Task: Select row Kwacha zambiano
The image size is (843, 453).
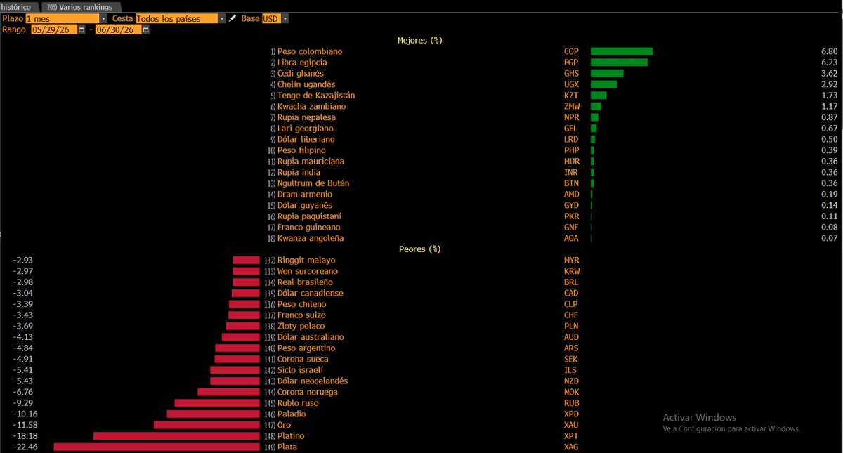Action: coord(311,106)
